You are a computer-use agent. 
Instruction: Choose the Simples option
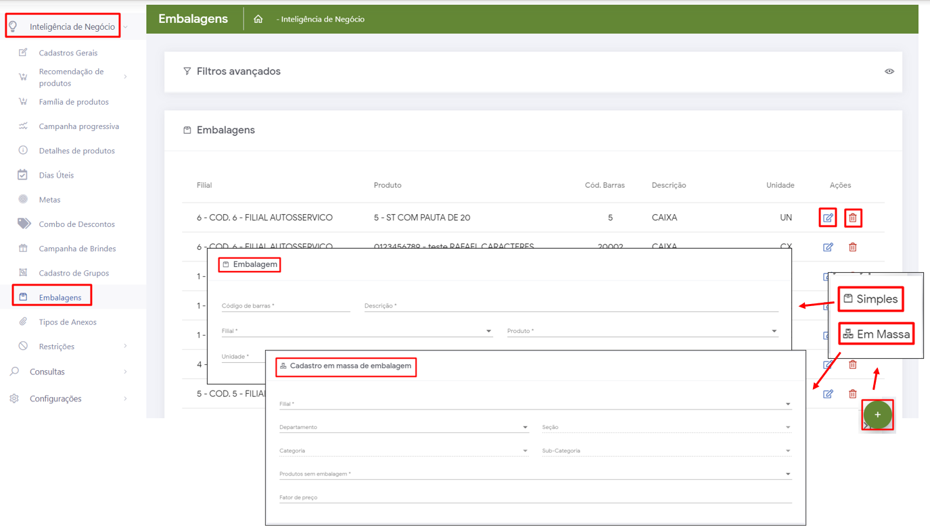click(871, 299)
